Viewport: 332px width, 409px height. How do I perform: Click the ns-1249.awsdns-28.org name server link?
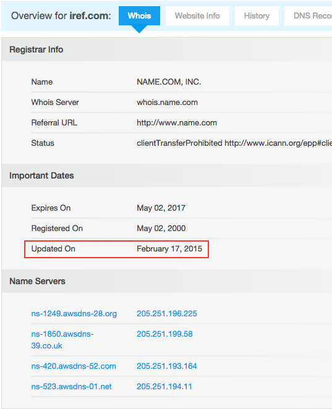pos(74,313)
